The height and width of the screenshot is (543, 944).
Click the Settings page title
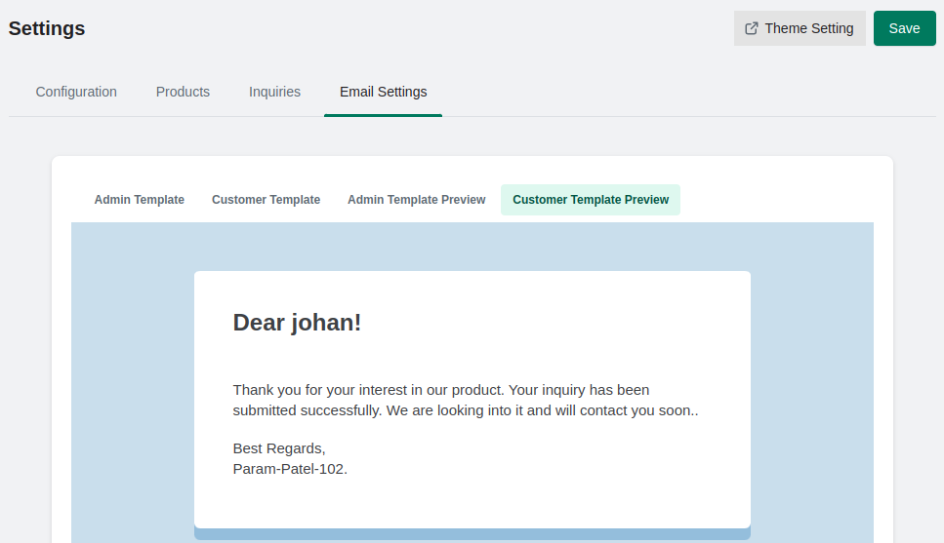pyautogui.click(x=47, y=28)
